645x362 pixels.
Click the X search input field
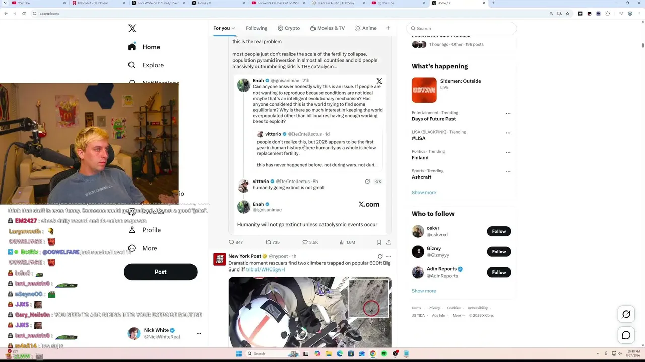[x=462, y=29]
